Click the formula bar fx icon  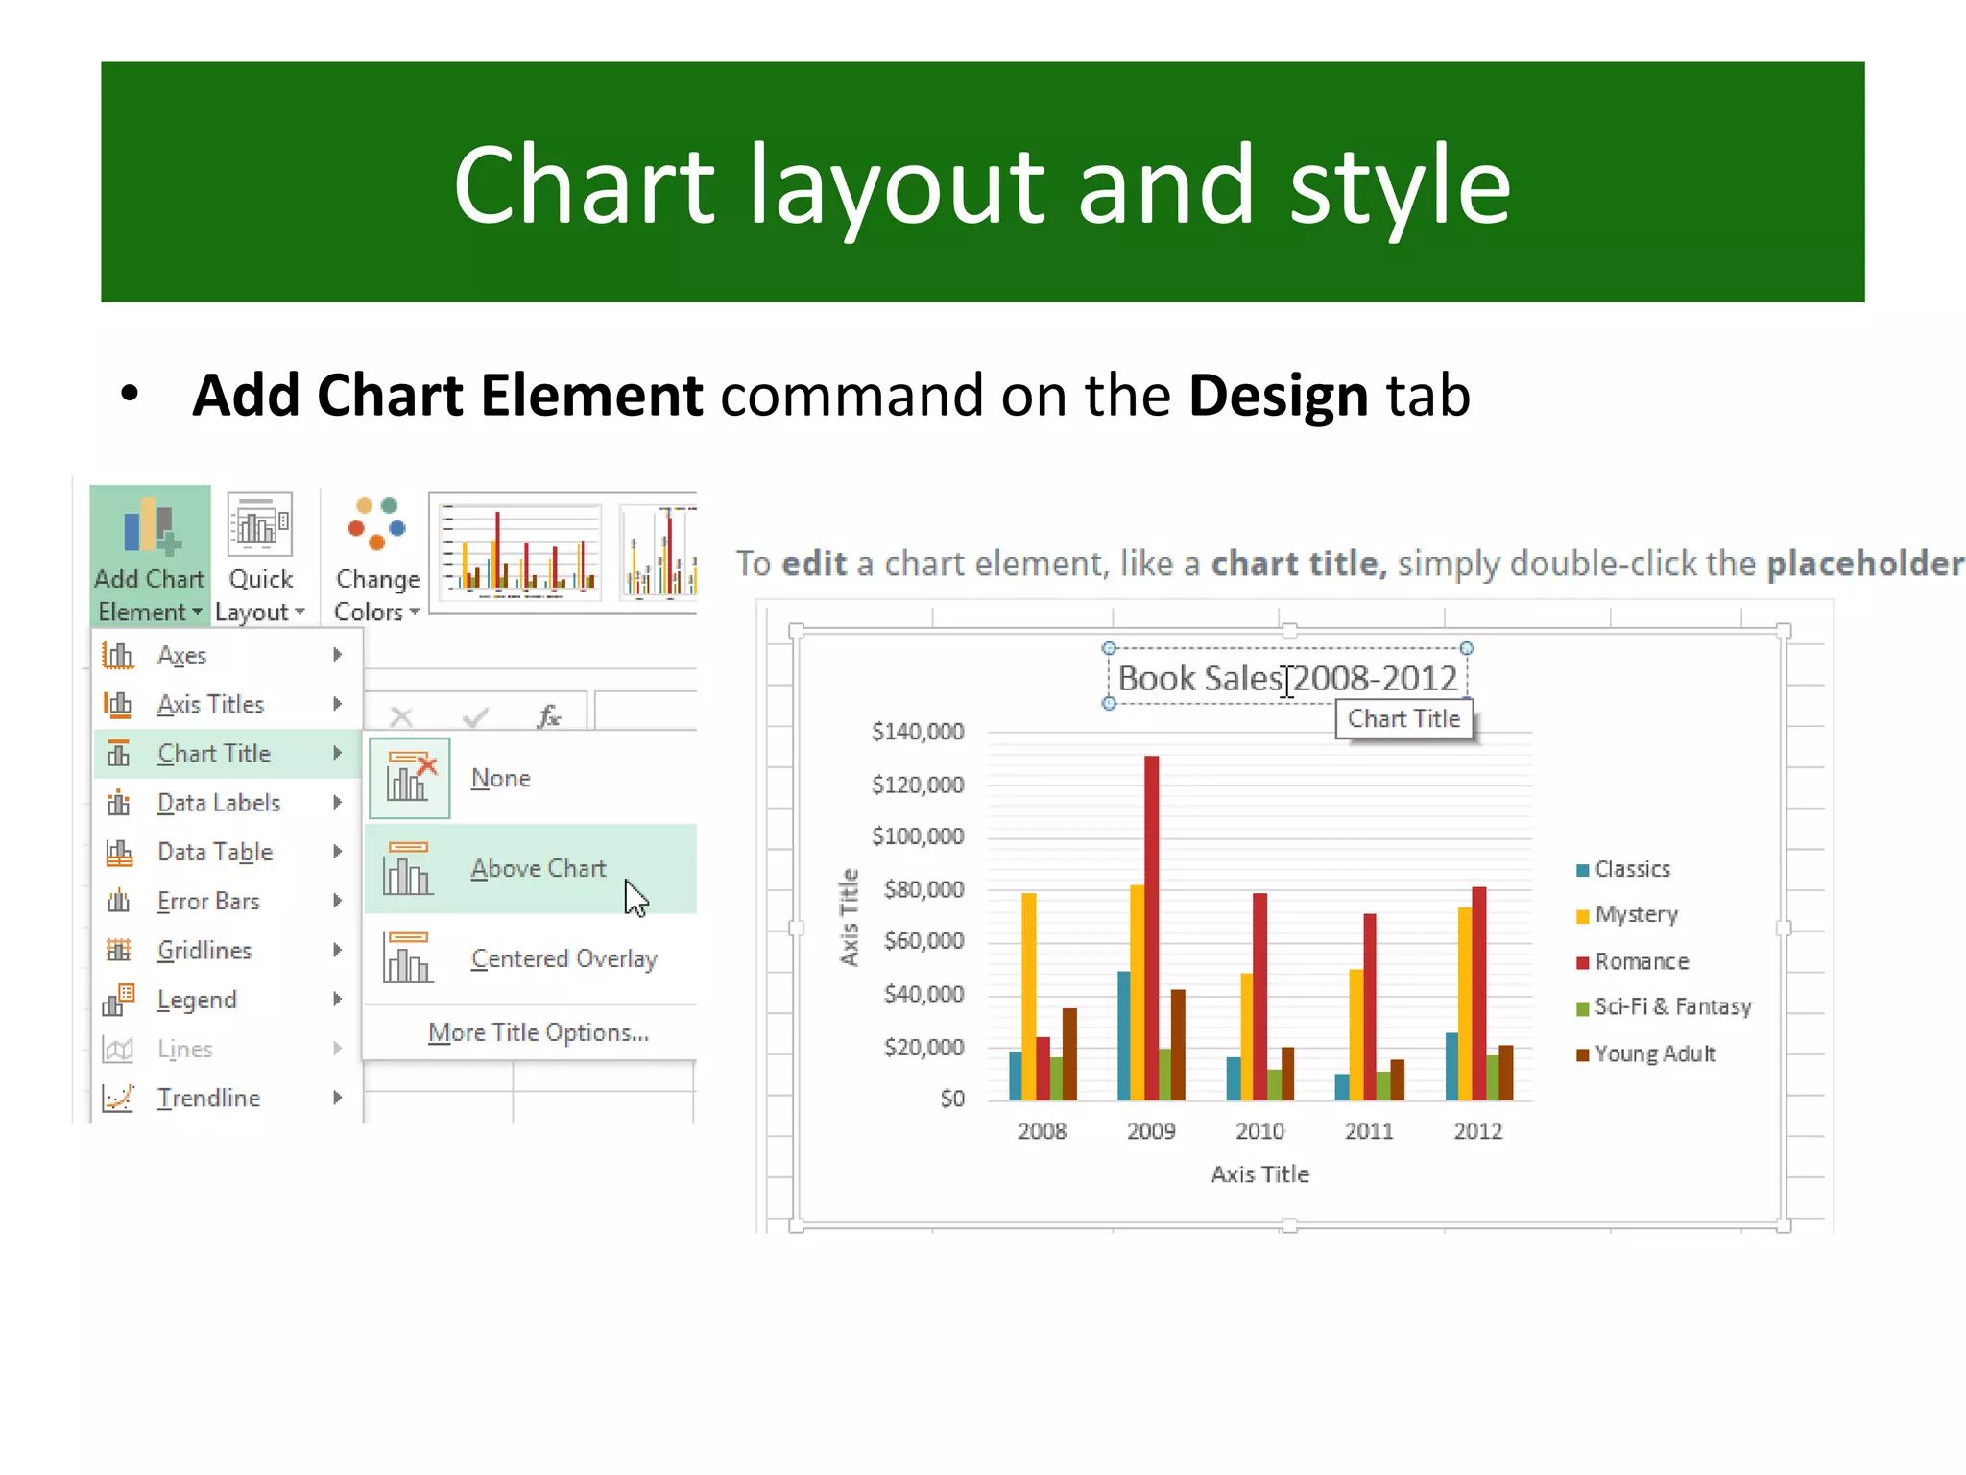coord(548,716)
